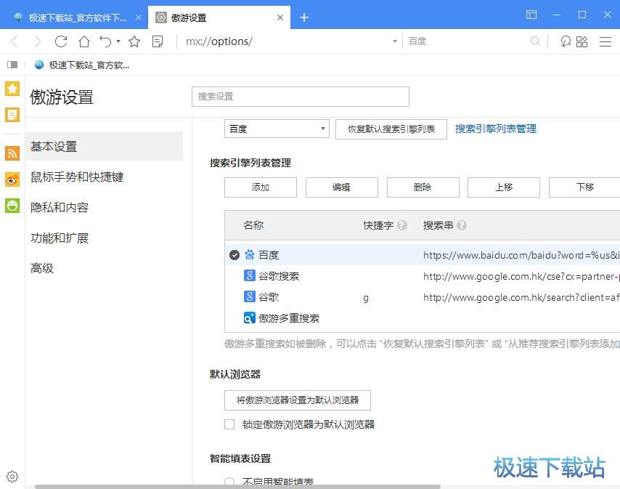Expand the address bar history dropdown

pos(395,41)
